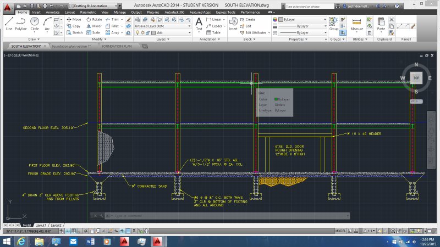The height and width of the screenshot is (247, 440).
Task: Click the Text annotation tool
Action: 199,23
